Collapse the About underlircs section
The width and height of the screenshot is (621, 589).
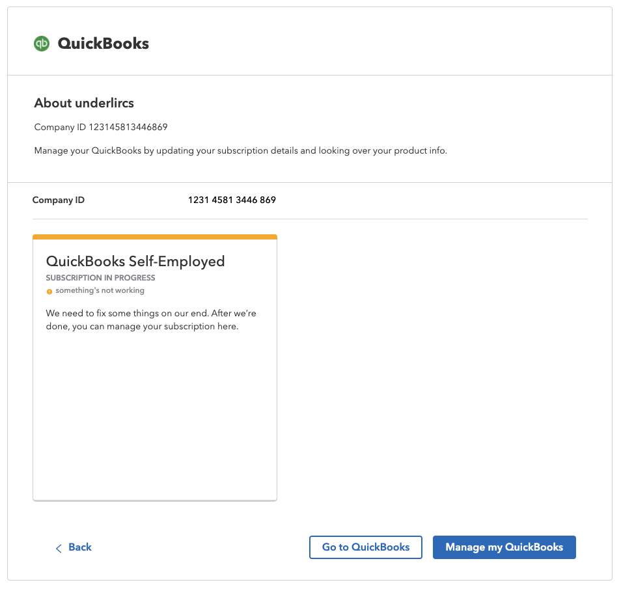pos(83,103)
